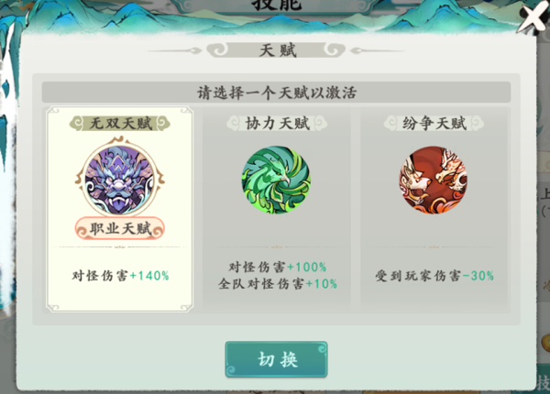The image size is (550, 394).
Task: Select the purple beast 无双天赋 icon
Action: (119, 179)
